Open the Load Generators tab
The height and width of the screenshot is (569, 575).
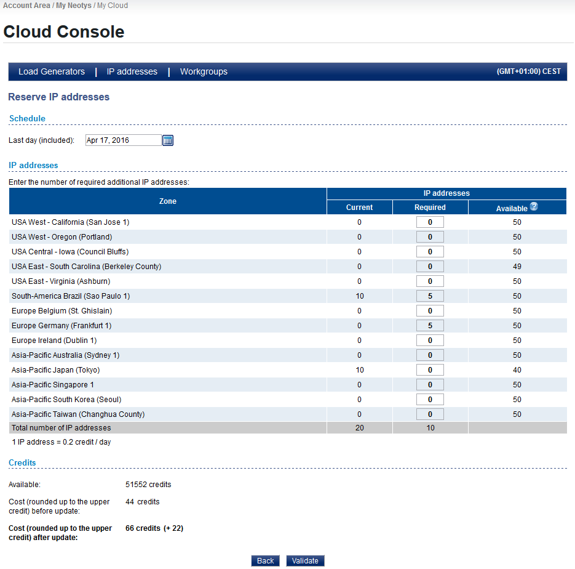coord(52,71)
